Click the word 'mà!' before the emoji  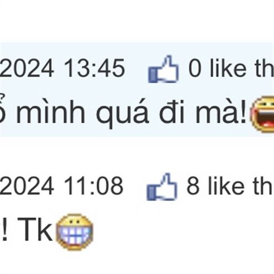(x=221, y=112)
